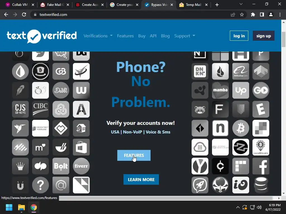Click the LocalBitcoins icon
Screen dimensions: 286x214
coord(261,147)
